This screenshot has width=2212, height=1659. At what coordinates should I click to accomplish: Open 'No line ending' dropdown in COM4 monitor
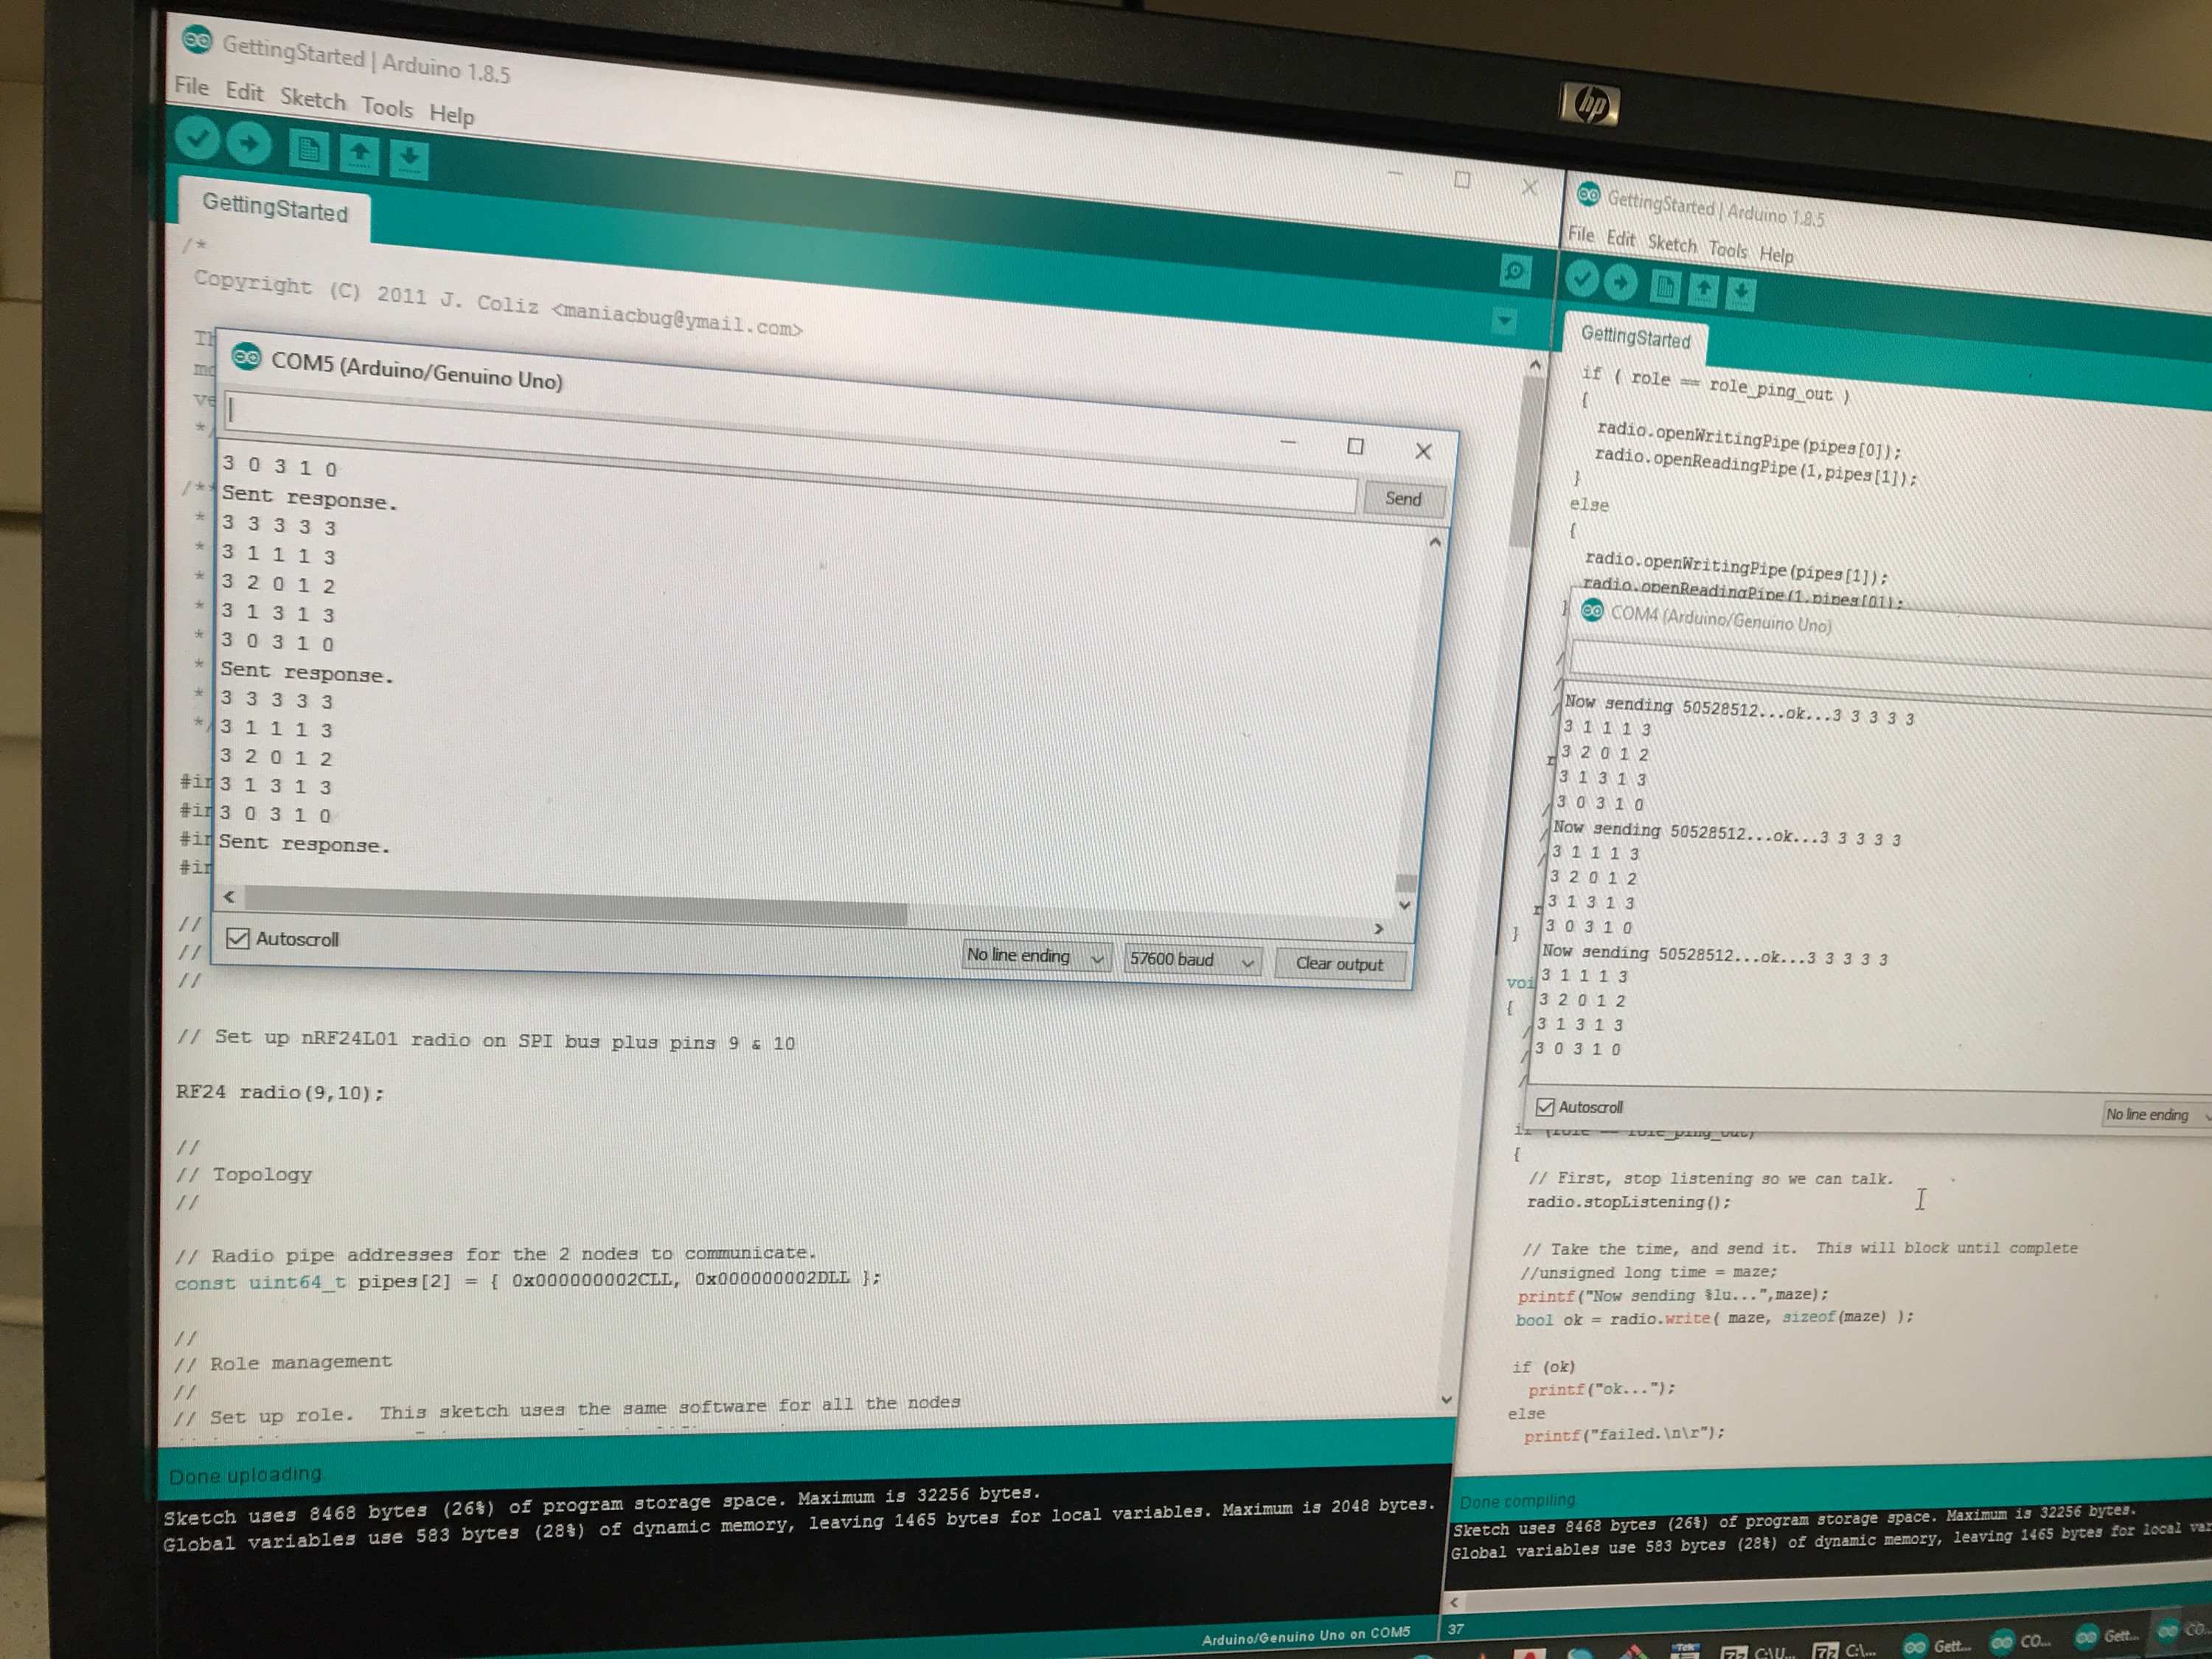coord(2150,1114)
